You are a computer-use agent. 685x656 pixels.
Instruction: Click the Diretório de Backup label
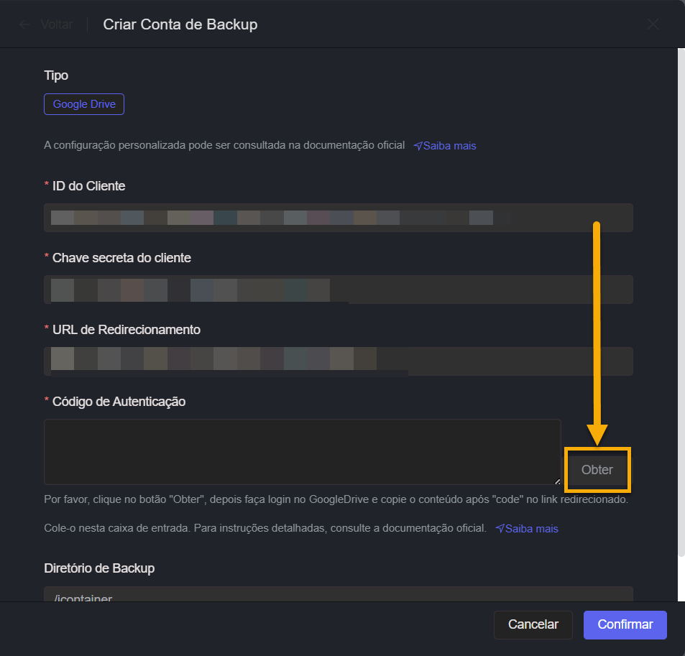tap(99, 568)
